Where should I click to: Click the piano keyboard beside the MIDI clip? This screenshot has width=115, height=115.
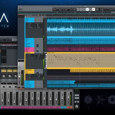46,61
